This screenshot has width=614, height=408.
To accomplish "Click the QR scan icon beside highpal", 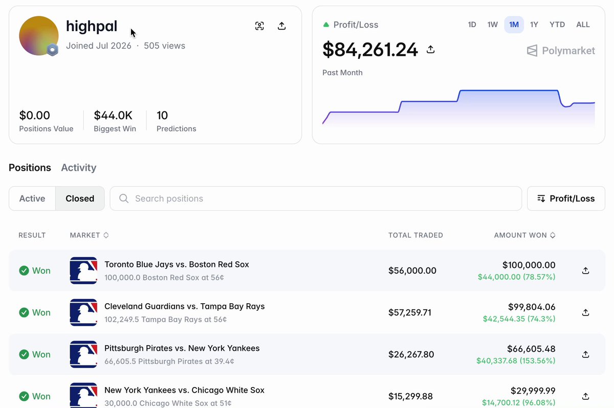I will 259,26.
